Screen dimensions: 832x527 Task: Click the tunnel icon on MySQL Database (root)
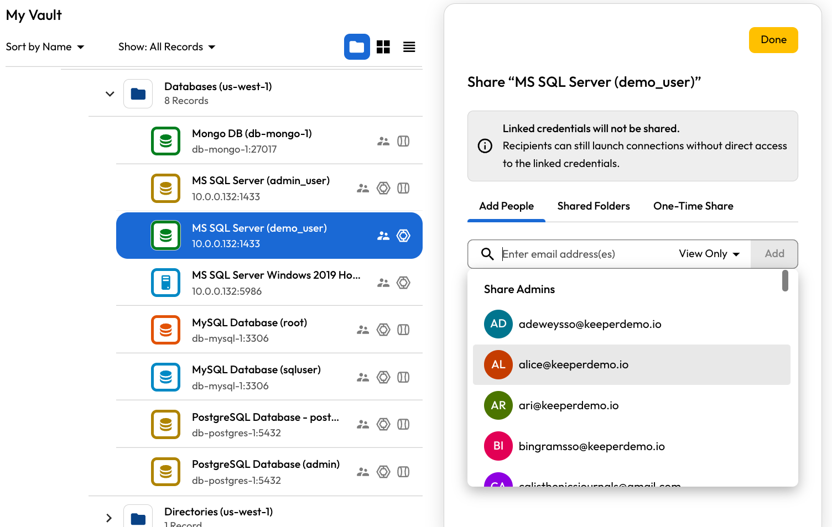click(x=404, y=330)
